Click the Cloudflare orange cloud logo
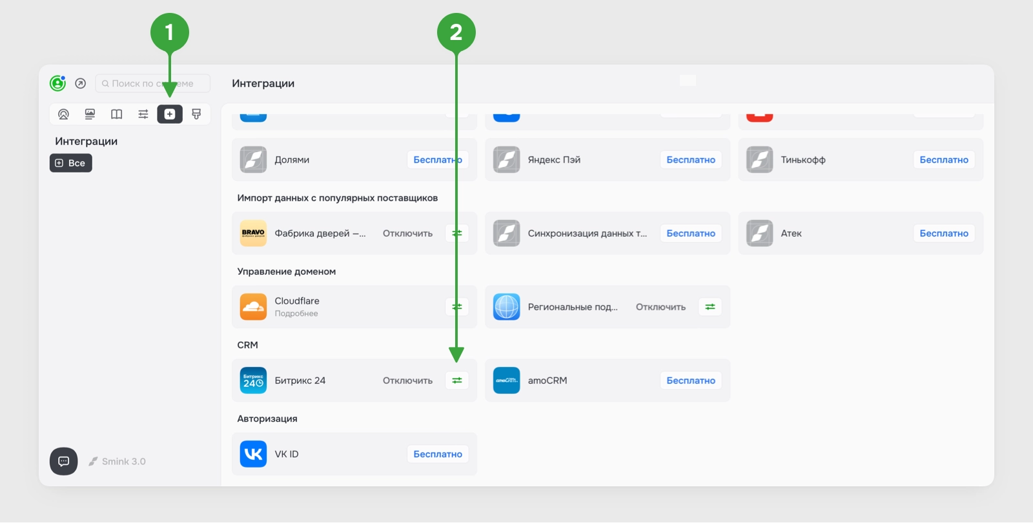 [x=253, y=307]
